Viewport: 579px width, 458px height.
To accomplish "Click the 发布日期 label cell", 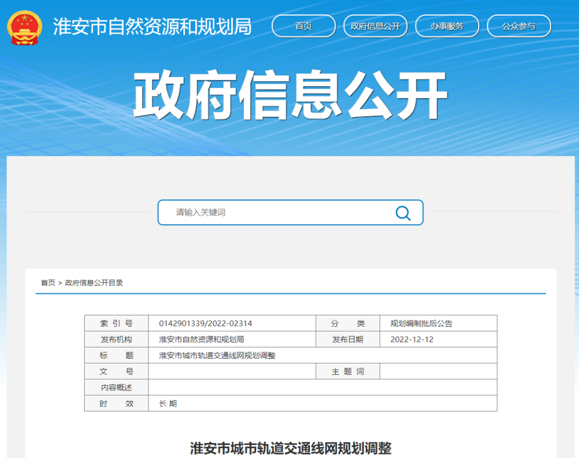I will pos(348,339).
